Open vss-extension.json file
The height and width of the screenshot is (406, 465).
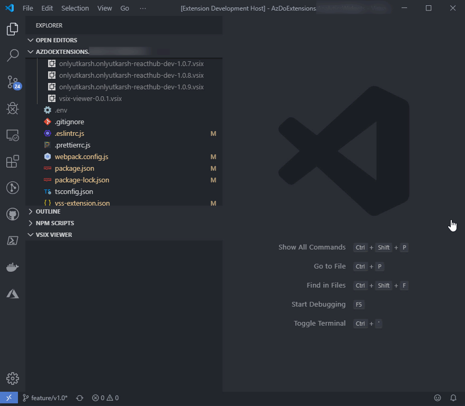124,202
